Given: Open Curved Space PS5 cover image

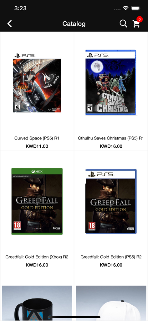Looking at the screenshot, I should (x=37, y=83).
